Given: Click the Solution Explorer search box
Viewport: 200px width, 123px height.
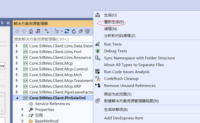Looking at the screenshot, I should [52, 39].
